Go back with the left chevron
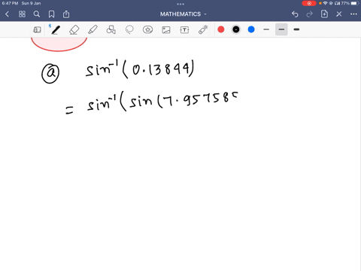Viewport: 361px width, 271px height. (x=7, y=14)
